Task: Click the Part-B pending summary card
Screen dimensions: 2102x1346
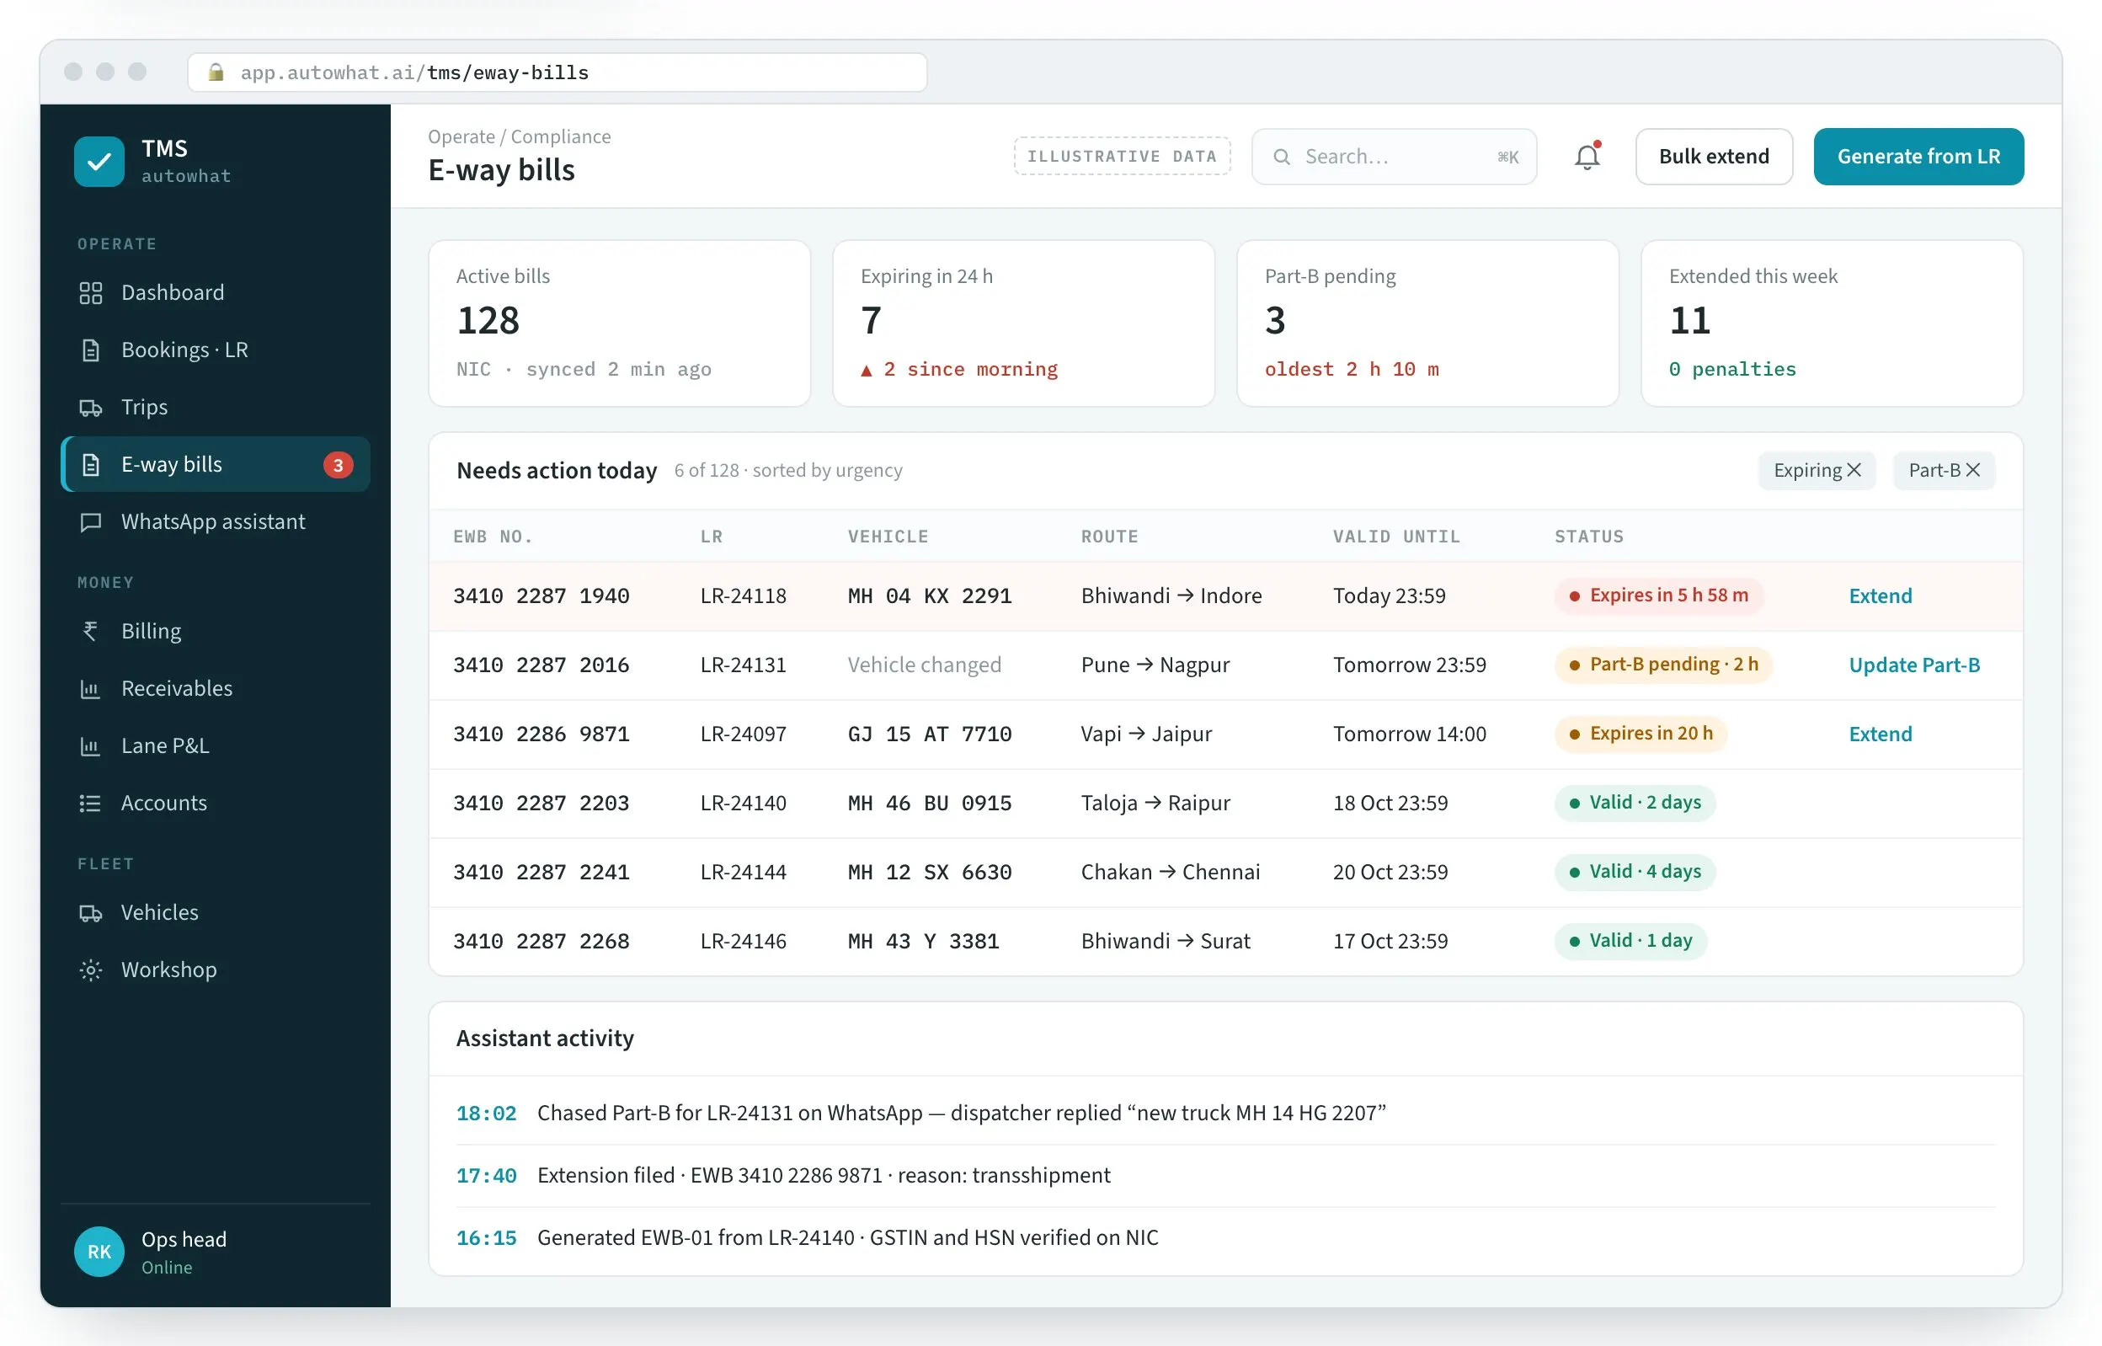Action: [1427, 323]
